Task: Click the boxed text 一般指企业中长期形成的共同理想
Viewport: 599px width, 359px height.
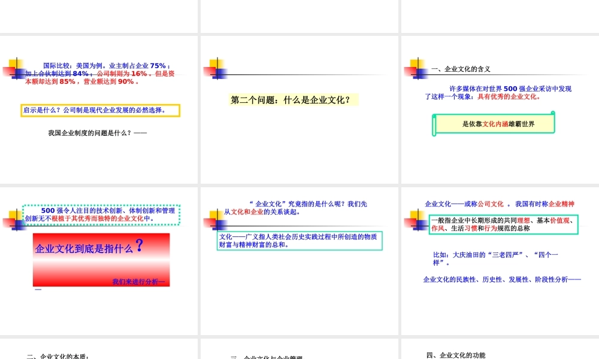Action: point(503,224)
